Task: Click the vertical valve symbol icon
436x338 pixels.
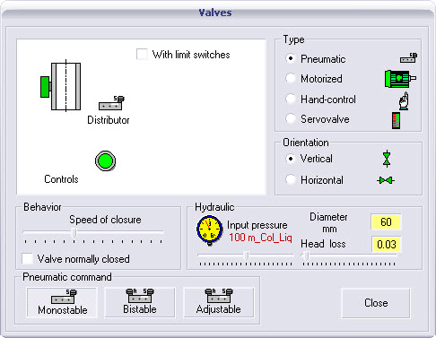Action: coord(387,159)
